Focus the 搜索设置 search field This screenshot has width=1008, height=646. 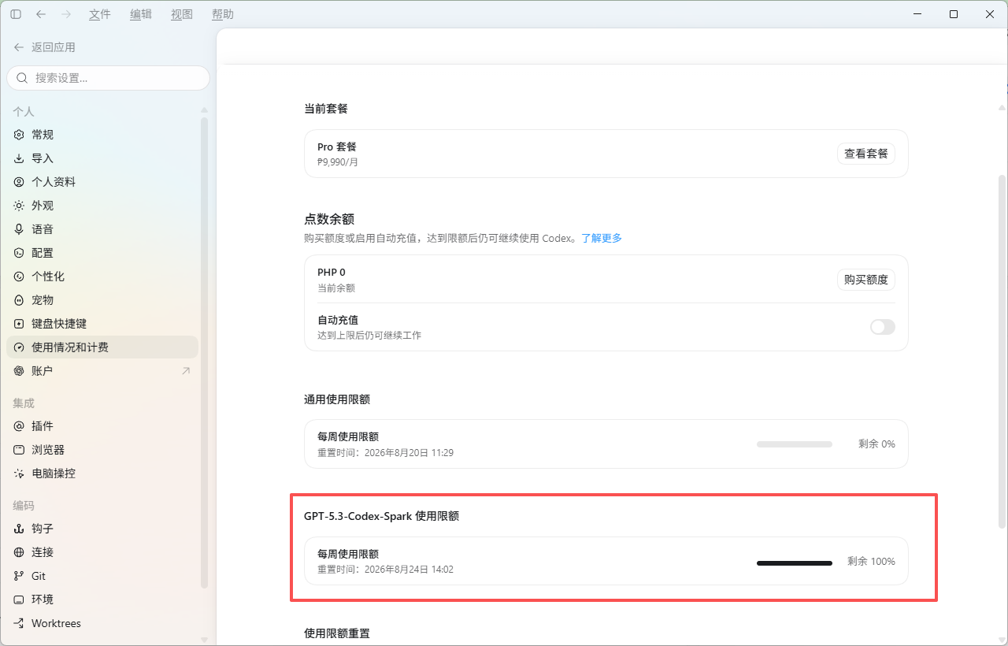pos(109,78)
